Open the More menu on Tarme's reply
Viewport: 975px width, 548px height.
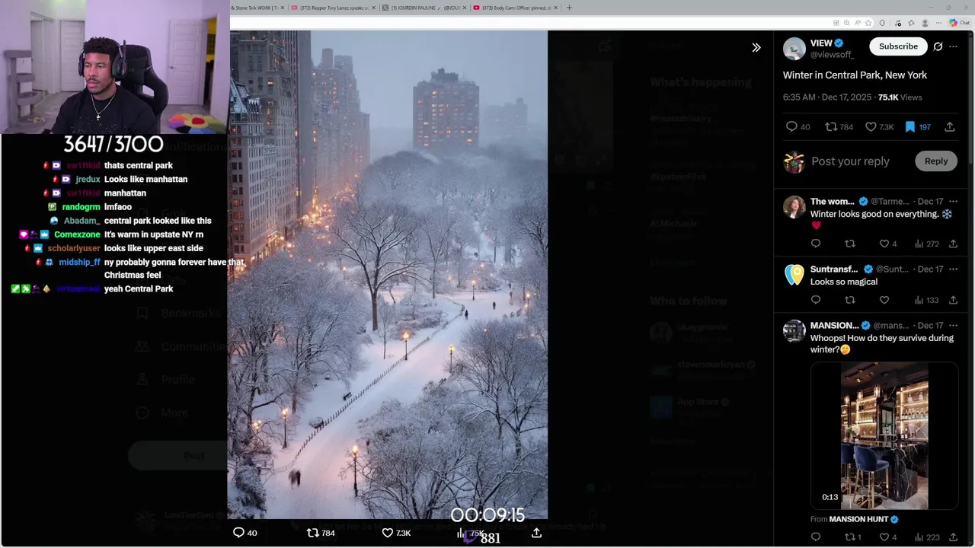point(953,202)
